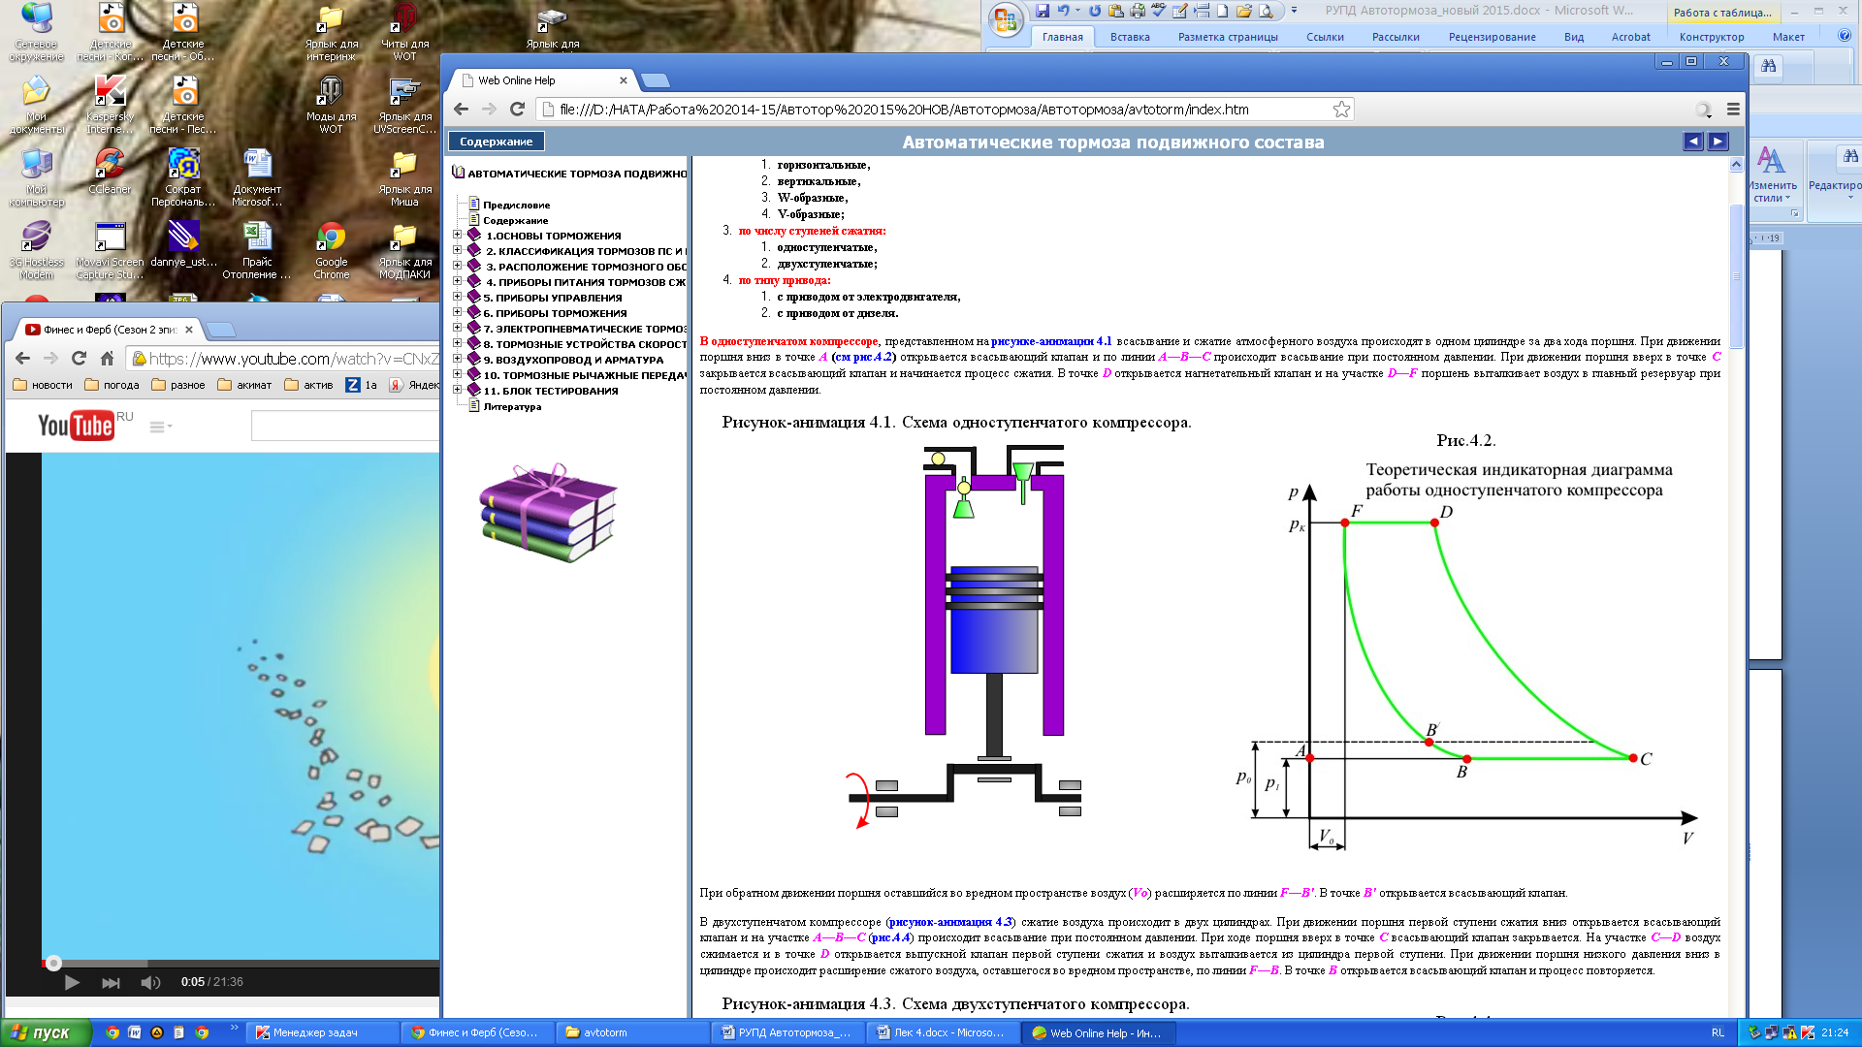This screenshot has height=1047, width=1862.
Task: Switch to Word's Вставка ribbon tab
Action: pyautogui.click(x=1129, y=37)
